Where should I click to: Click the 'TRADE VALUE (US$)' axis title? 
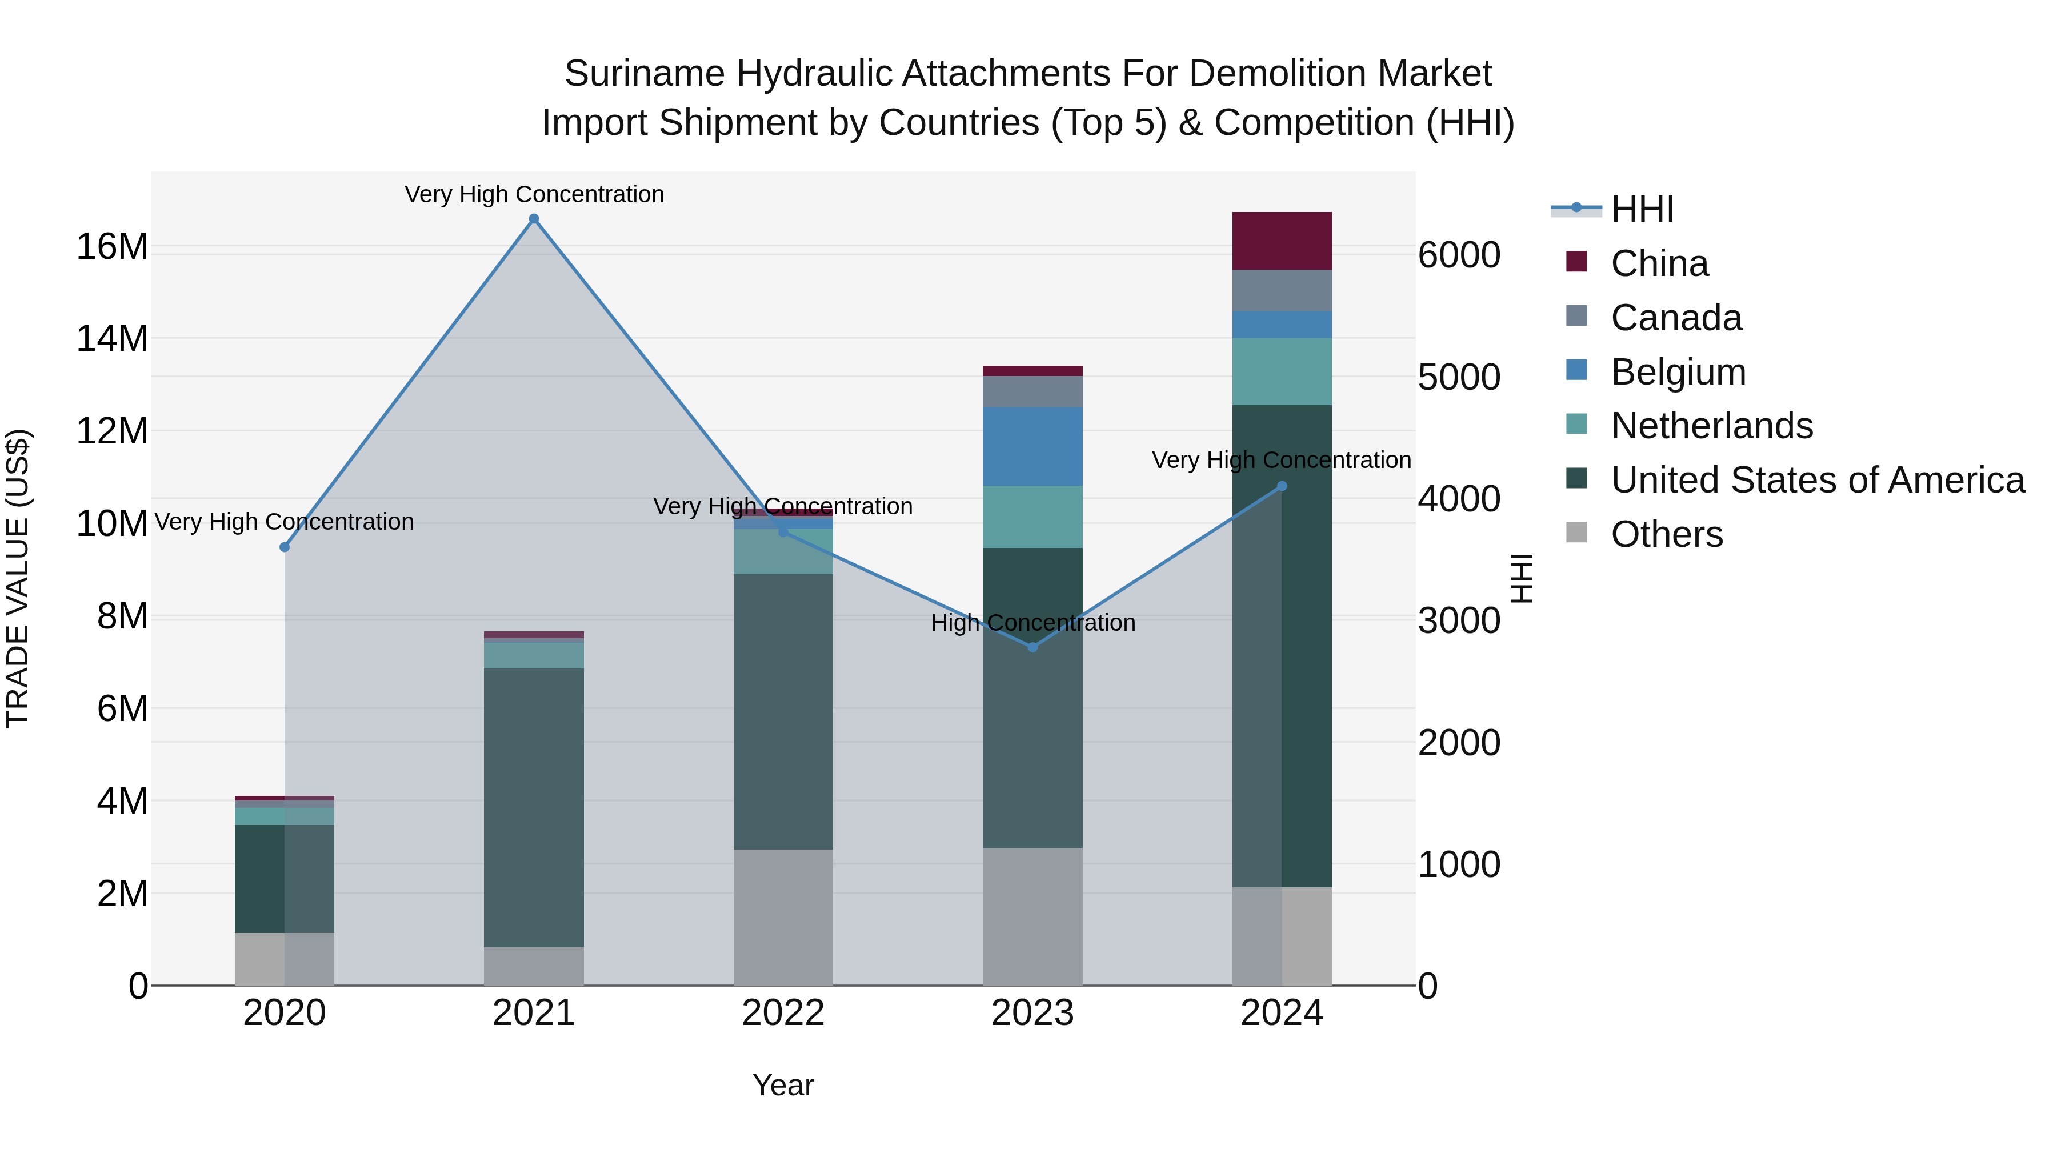click(x=18, y=578)
